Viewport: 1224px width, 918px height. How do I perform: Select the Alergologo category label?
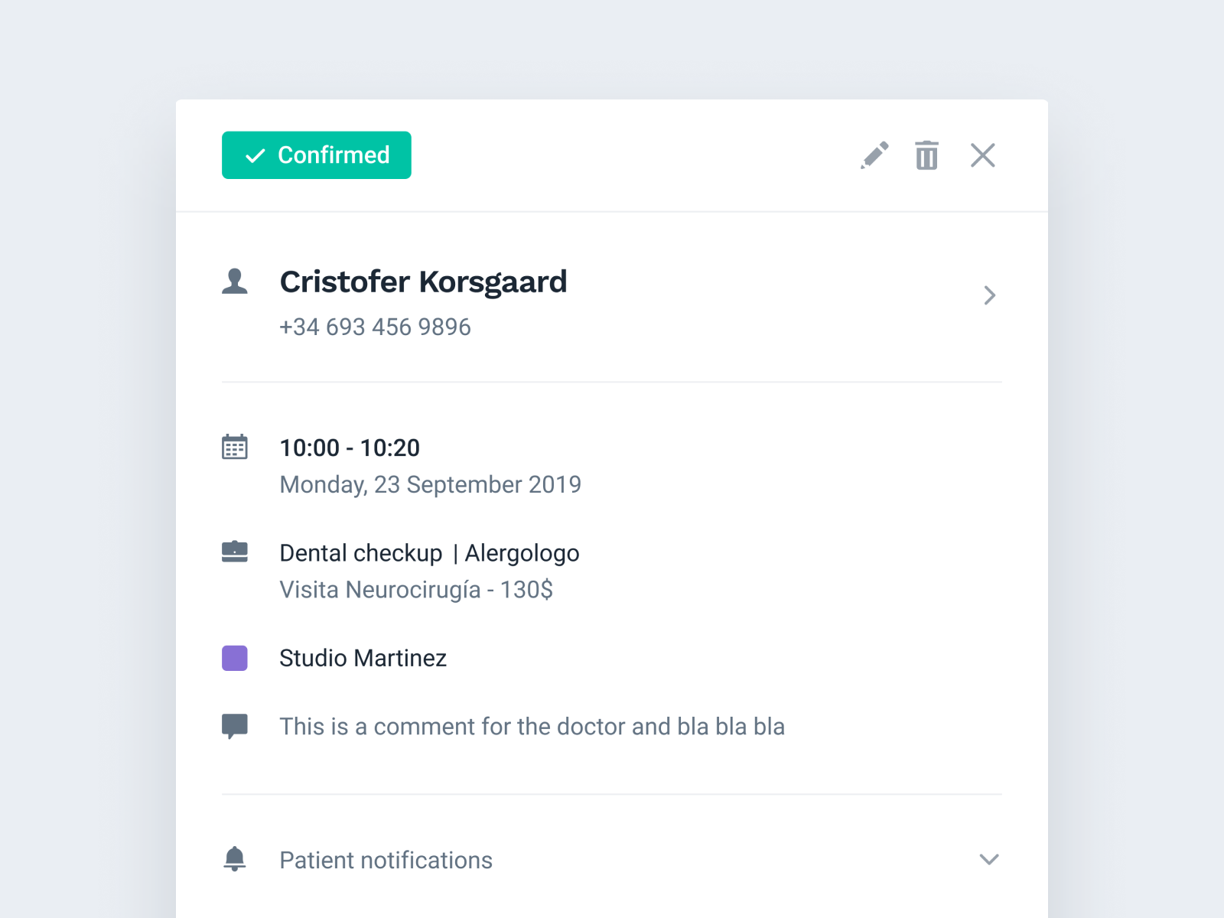[522, 552]
